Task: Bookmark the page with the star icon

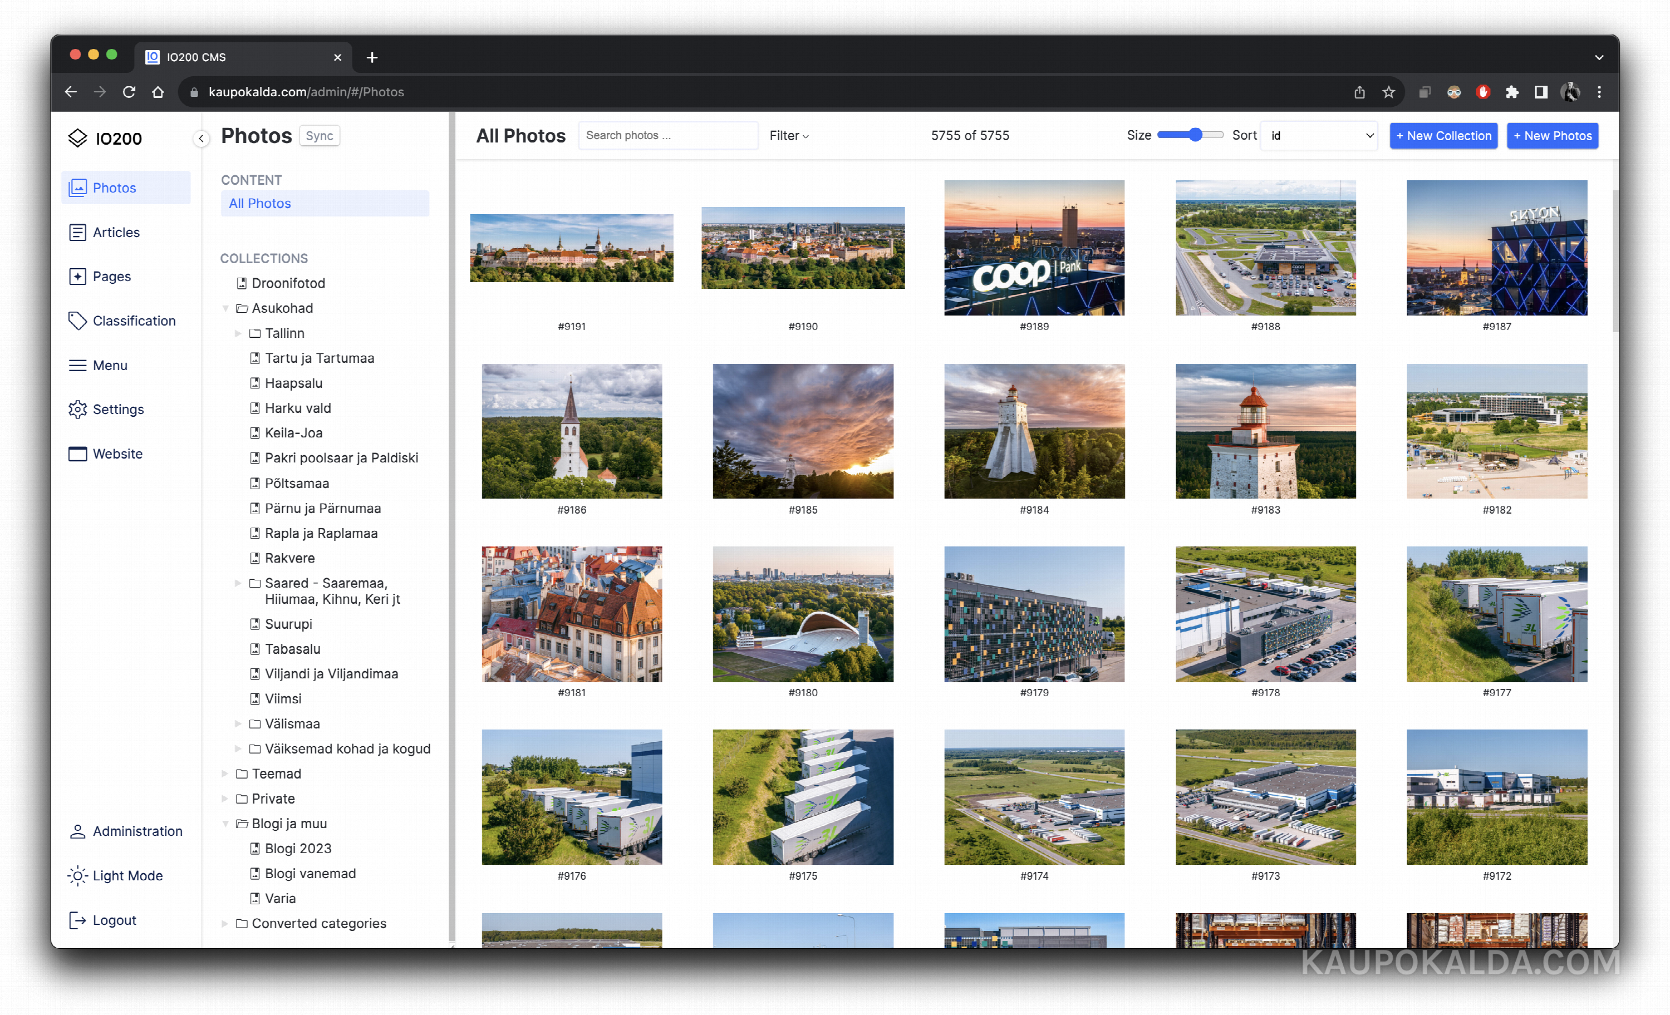Action: coord(1388,92)
